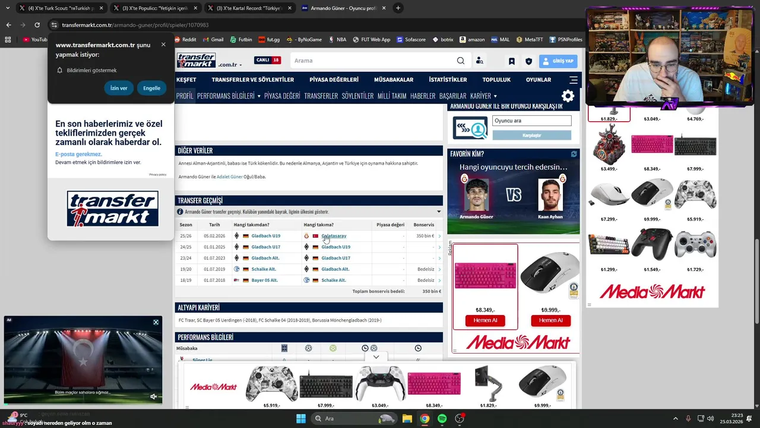This screenshot has width=760, height=428.
Task: Open transfer details arrow for 18/19 row
Action: tap(439, 281)
